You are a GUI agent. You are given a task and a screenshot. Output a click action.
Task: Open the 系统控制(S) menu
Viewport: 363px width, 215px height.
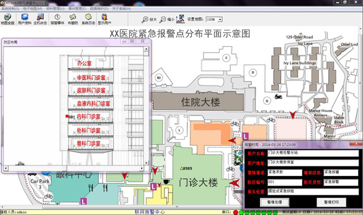[x=10, y=8]
